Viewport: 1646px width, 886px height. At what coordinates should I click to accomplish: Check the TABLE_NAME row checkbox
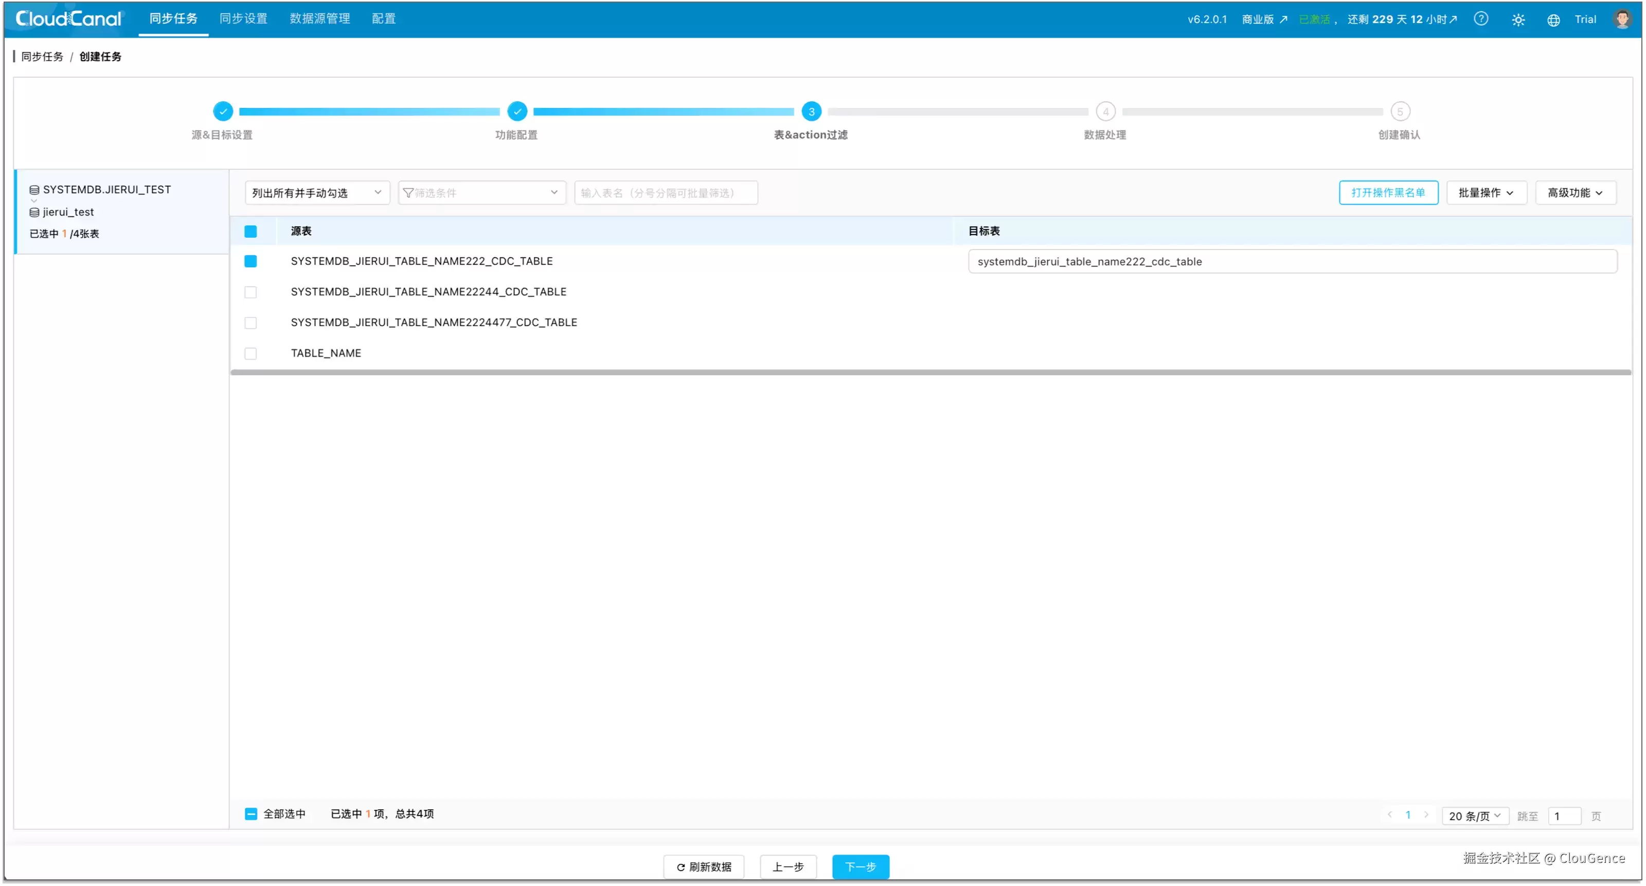point(251,353)
